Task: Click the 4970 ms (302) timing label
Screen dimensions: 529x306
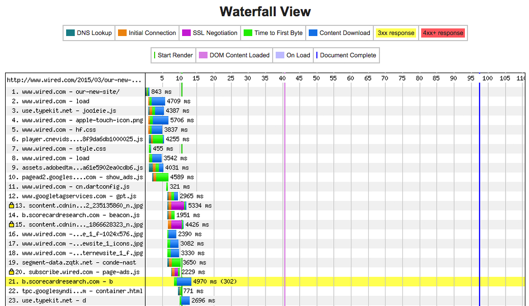Action: [215, 282]
